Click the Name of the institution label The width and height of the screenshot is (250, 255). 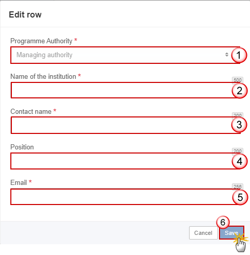pos(43,77)
